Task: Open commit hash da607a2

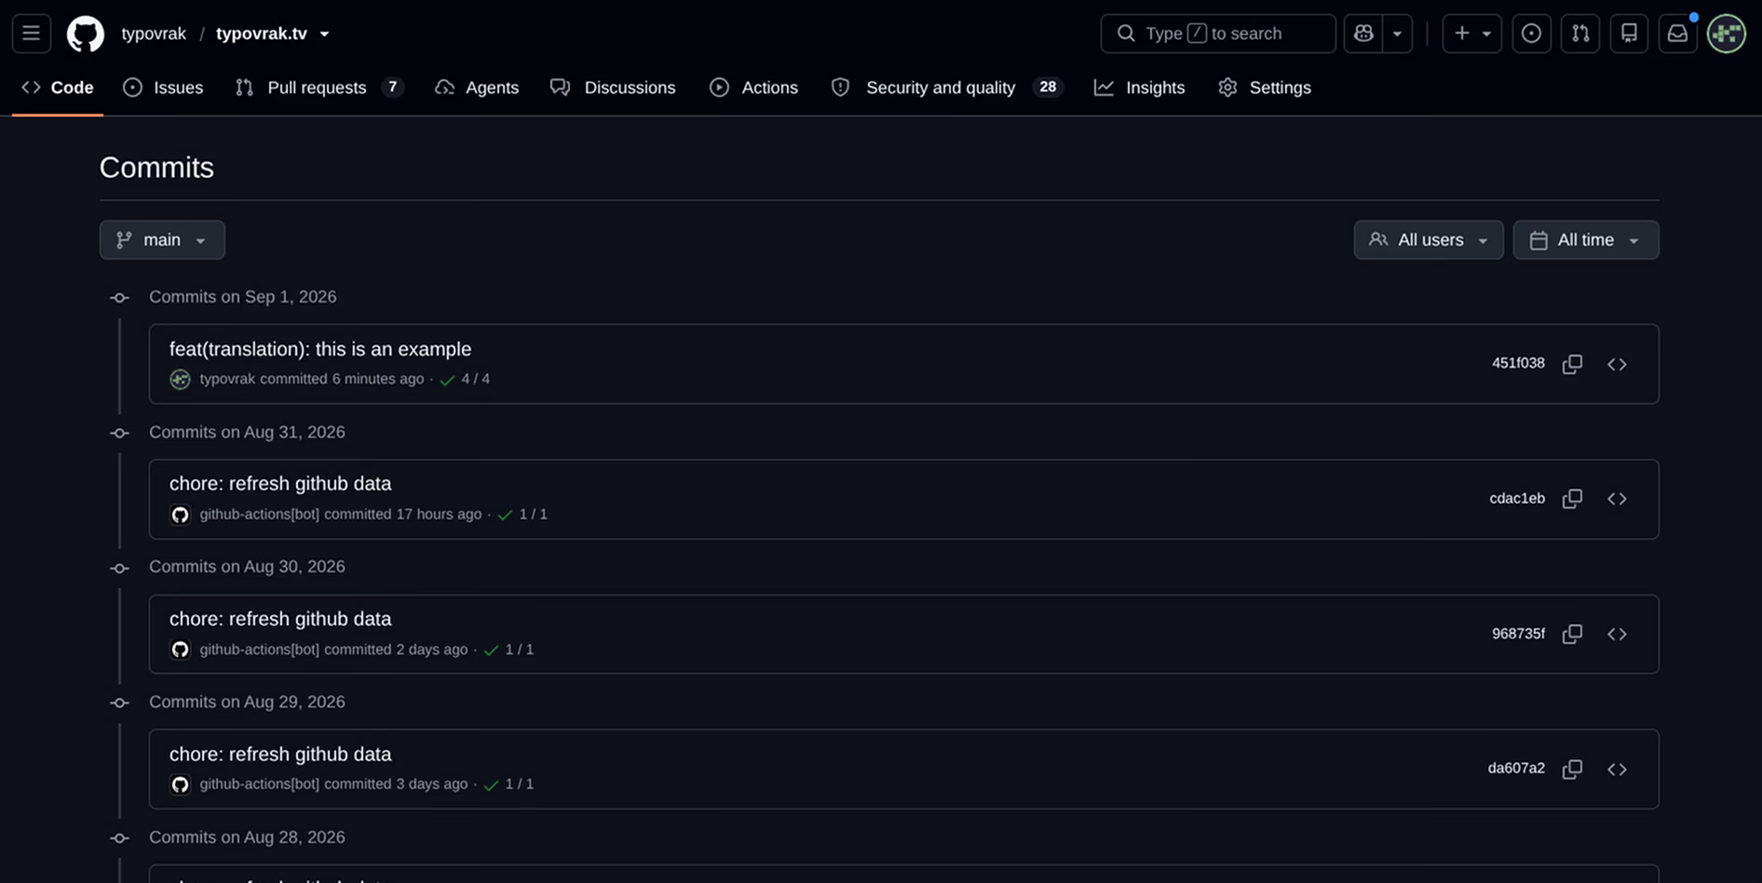Action: pos(1516,769)
